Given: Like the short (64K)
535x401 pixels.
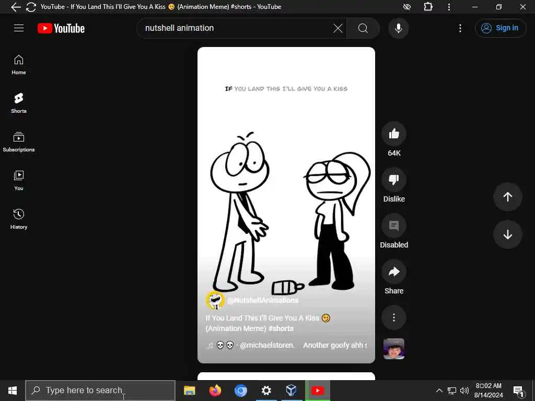Looking at the screenshot, I should pos(394,134).
